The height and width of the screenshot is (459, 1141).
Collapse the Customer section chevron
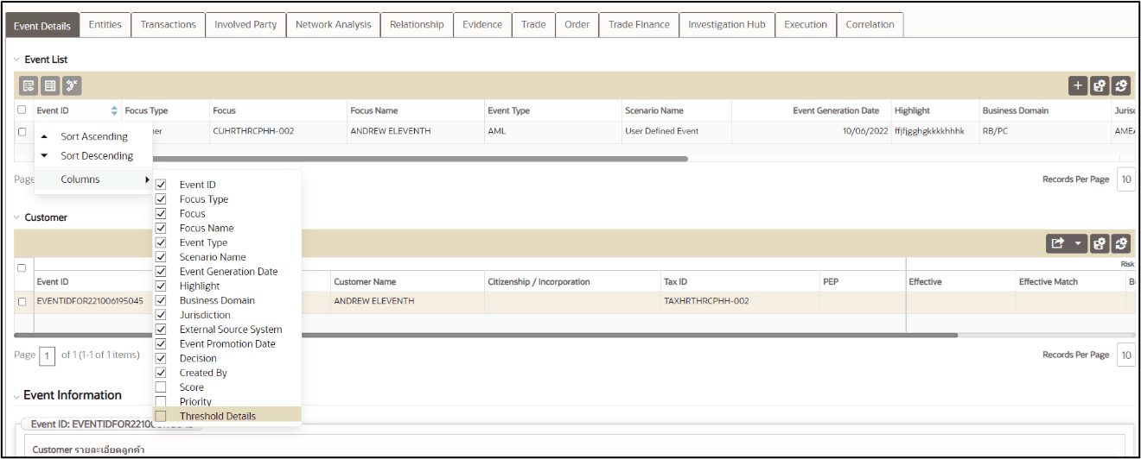pyautogui.click(x=16, y=217)
